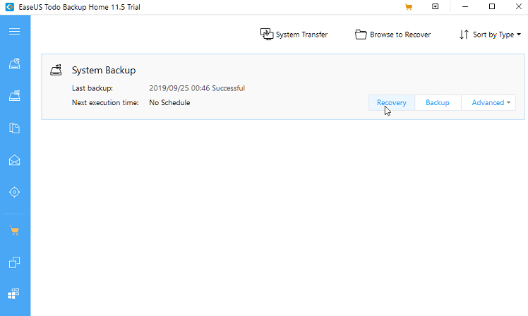
Task: Maximize the EaseUS Todo Backup window
Action: (492, 7)
